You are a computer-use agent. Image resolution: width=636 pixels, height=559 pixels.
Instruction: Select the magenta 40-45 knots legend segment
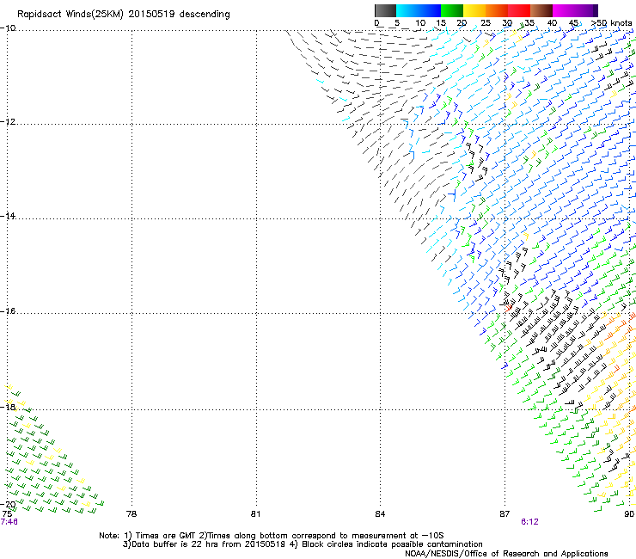[x=564, y=10]
